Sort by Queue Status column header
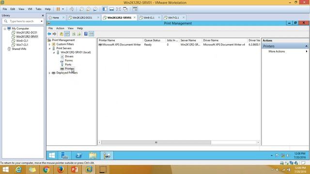 pos(154,40)
